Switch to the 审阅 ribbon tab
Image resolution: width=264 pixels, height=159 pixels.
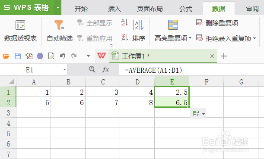pyautogui.click(x=252, y=9)
